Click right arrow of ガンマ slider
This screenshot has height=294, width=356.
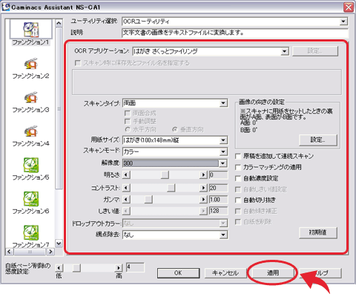pos(203,200)
